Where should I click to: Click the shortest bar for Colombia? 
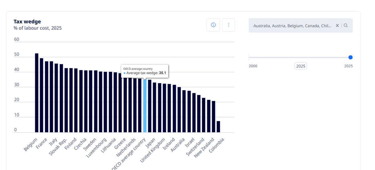218,127
